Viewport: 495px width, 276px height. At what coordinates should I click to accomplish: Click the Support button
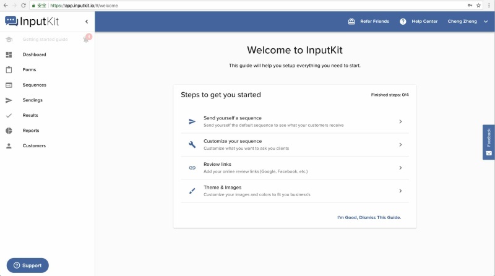[x=28, y=265]
